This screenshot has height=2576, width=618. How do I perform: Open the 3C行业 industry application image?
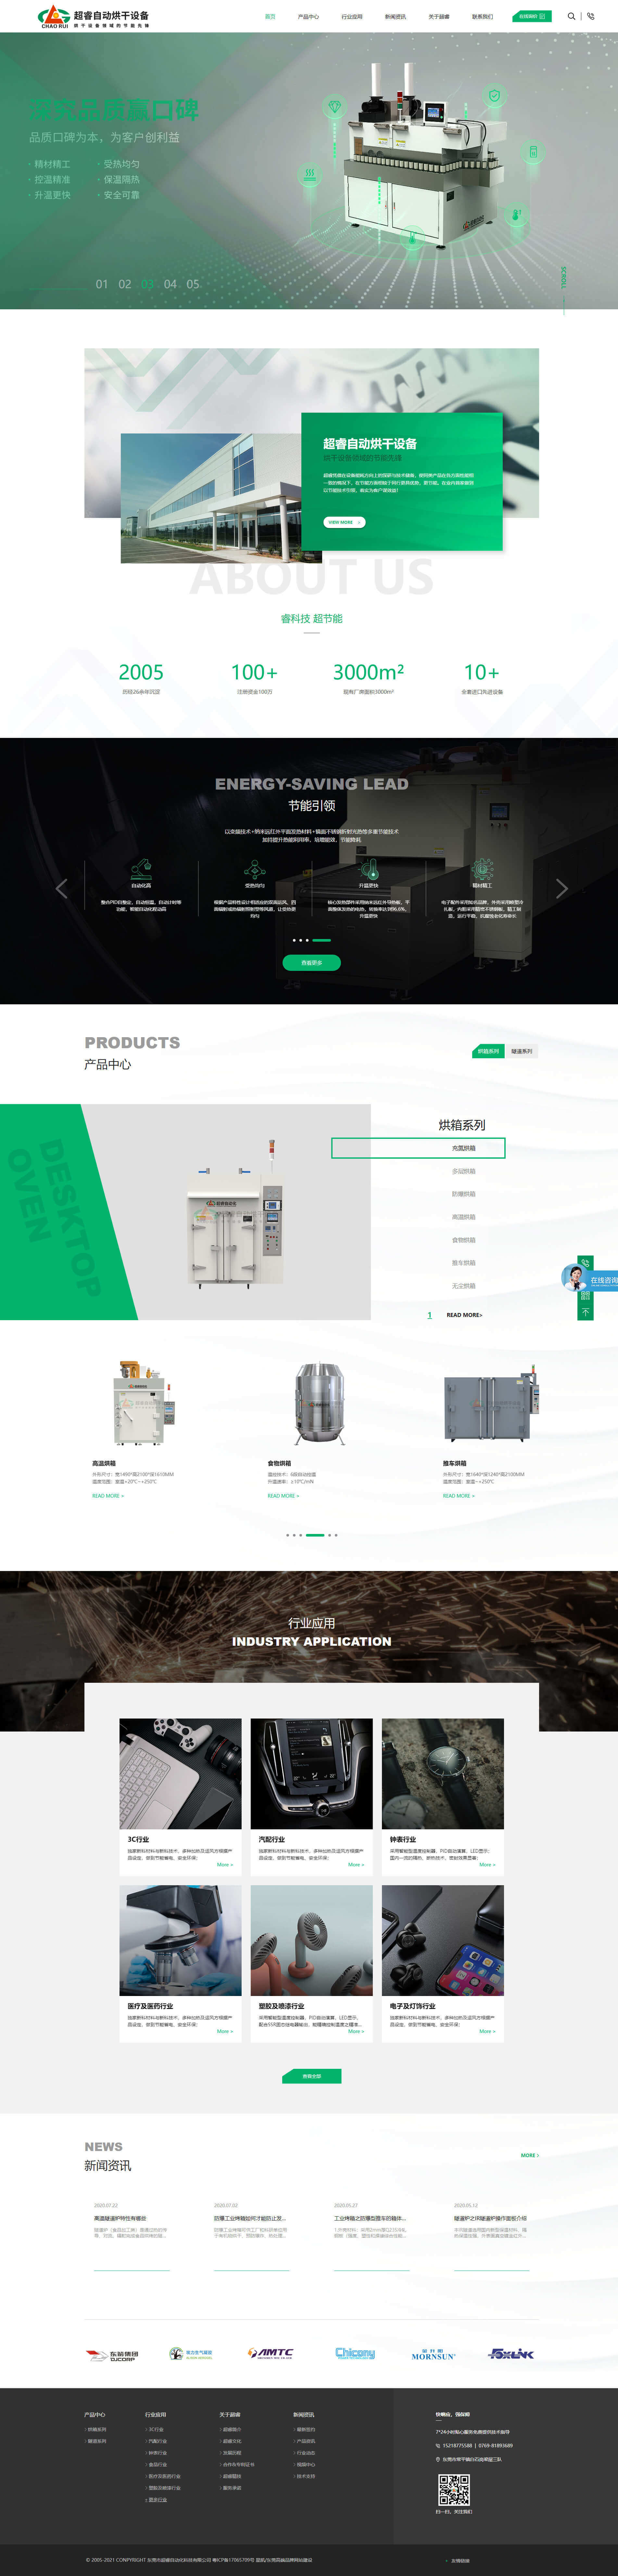coord(180,1773)
